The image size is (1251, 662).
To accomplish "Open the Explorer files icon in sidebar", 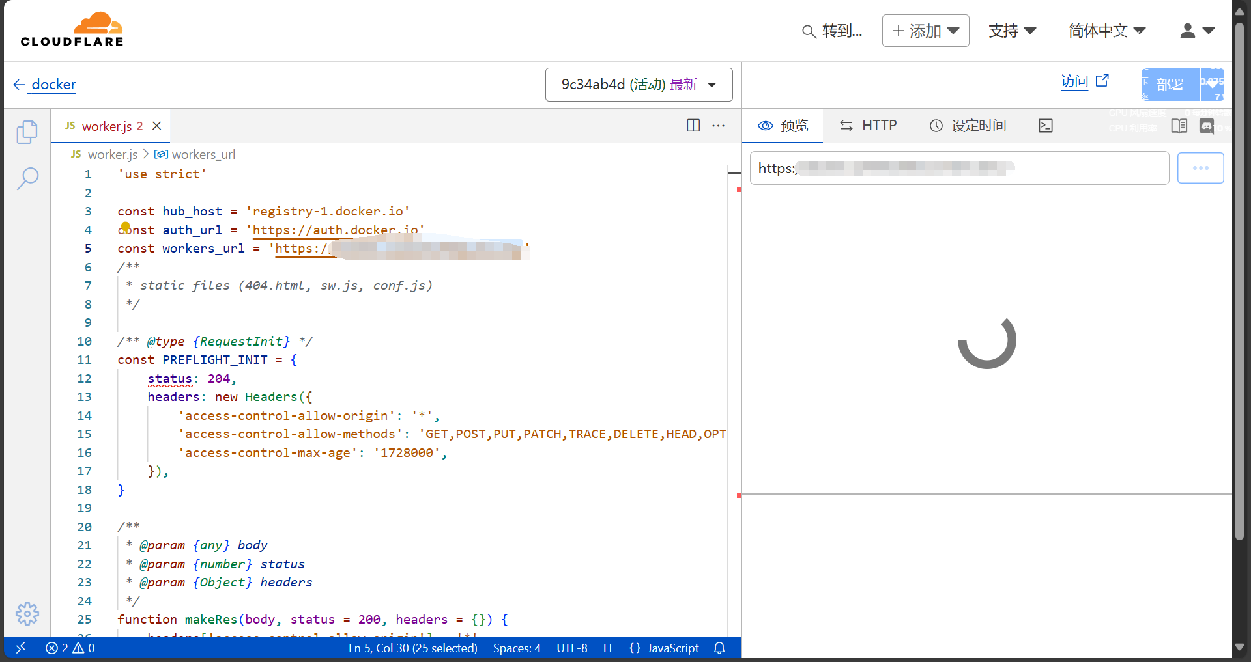I will click(x=27, y=132).
